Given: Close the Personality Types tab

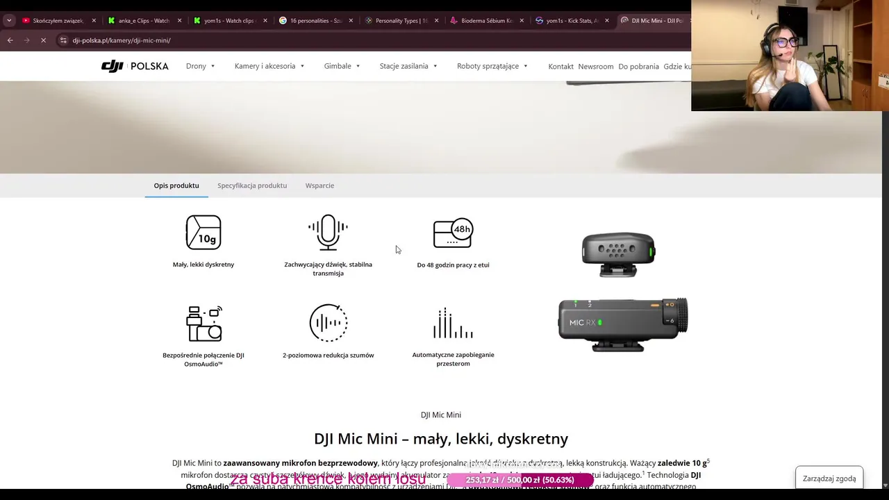Looking at the screenshot, I should (x=436, y=20).
